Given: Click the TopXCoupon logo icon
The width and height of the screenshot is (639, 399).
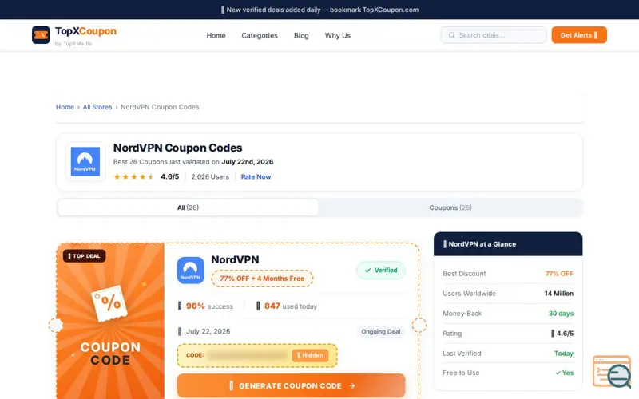Looking at the screenshot, I should 41,35.
